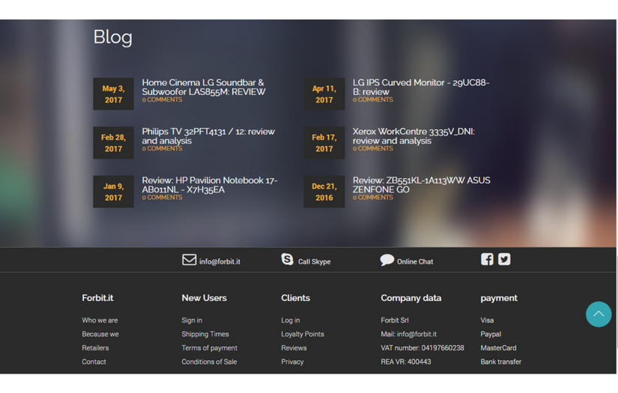Open the Online Chat link
Viewport: 618px width, 393px height.
pyautogui.click(x=415, y=261)
